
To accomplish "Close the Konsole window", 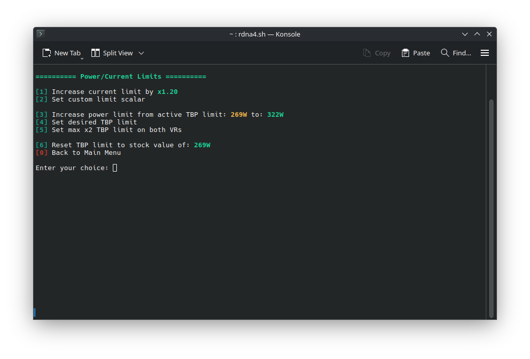I will pos(489,34).
